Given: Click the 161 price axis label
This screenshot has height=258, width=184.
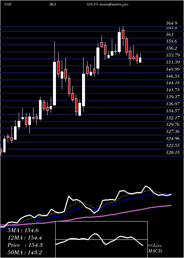Looking at the screenshot, I should tap(170, 34).
